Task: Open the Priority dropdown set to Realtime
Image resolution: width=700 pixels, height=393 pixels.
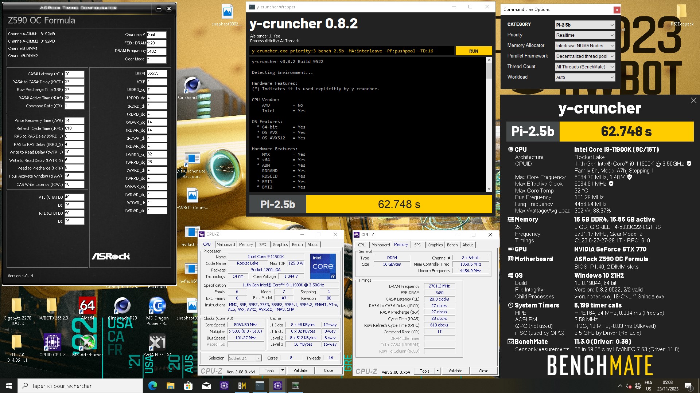Action: tap(585, 35)
